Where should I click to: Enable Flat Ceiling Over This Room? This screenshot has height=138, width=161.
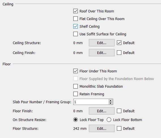click(x=76, y=19)
